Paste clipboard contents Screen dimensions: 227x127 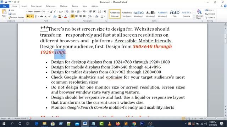click(x=4, y=13)
